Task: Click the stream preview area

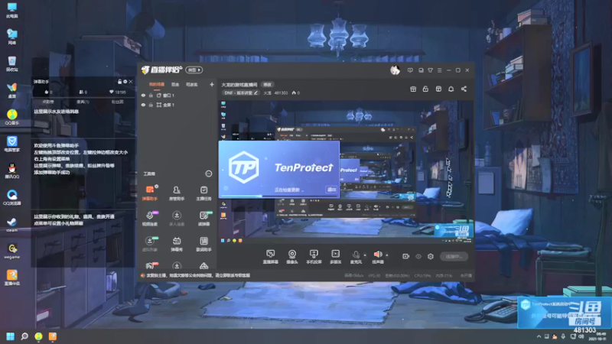Action: click(347, 171)
